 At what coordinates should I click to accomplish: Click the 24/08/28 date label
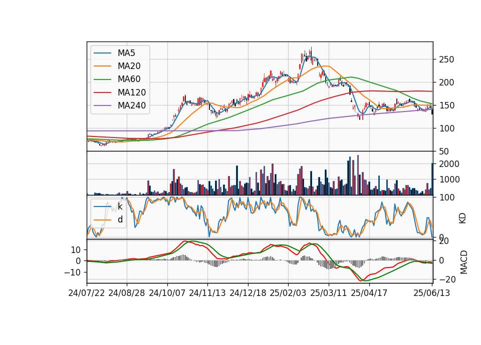[x=127, y=293]
